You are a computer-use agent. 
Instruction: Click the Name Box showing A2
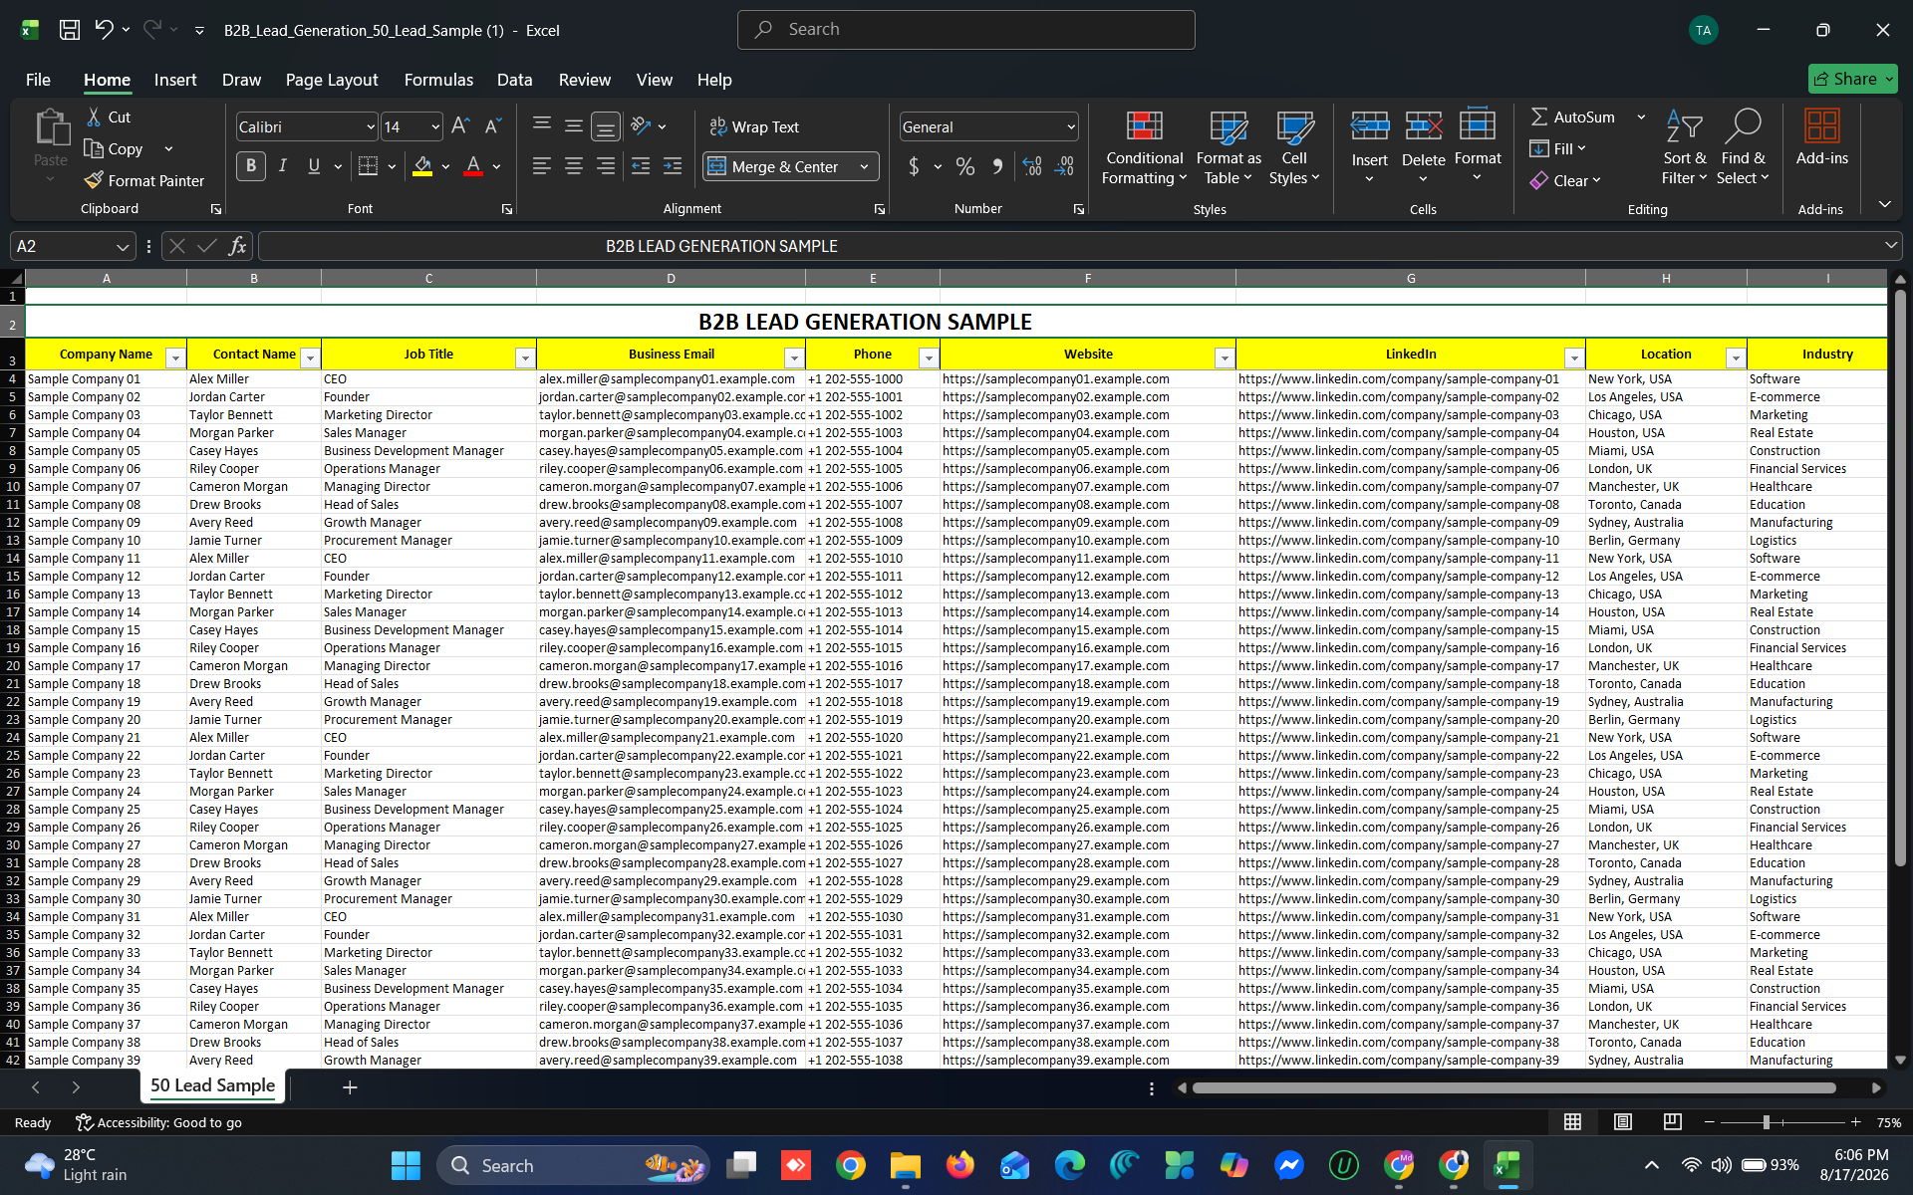click(x=72, y=246)
